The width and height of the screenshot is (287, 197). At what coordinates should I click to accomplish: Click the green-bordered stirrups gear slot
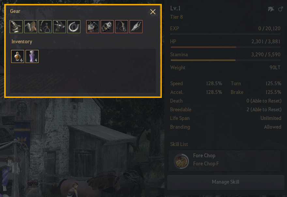[45, 26]
